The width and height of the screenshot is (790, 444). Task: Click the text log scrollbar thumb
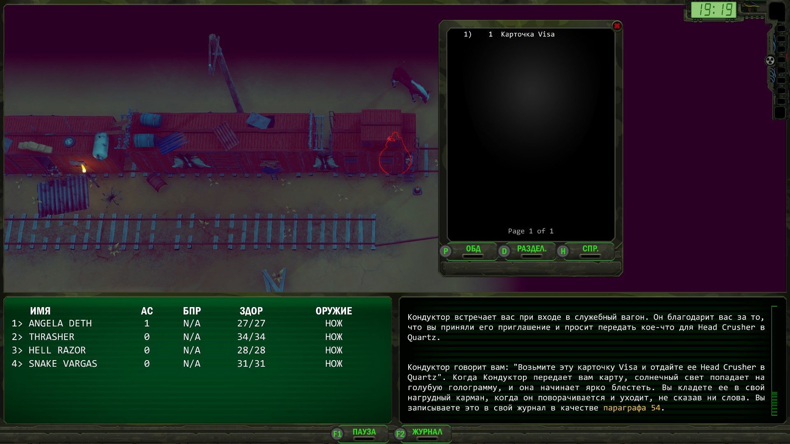click(774, 403)
